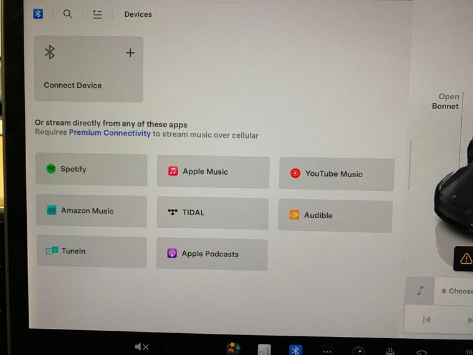Select the Bluetooth source icon in header

click(38, 14)
